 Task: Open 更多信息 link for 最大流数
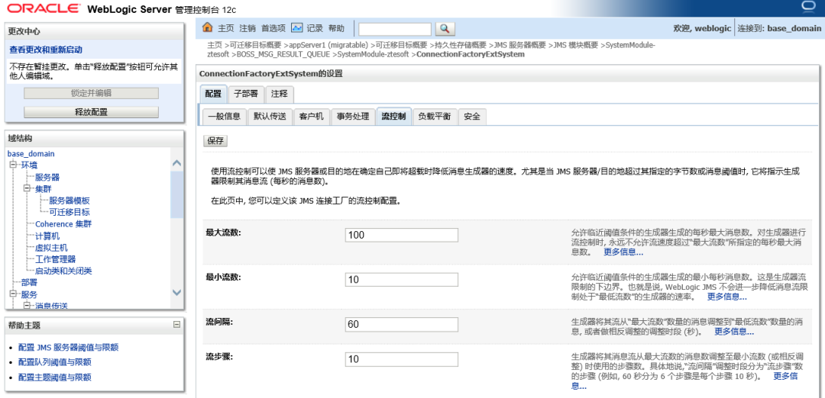(623, 252)
